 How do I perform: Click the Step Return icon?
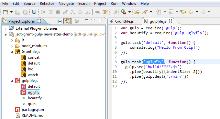pyautogui.click(x=88, y=12)
